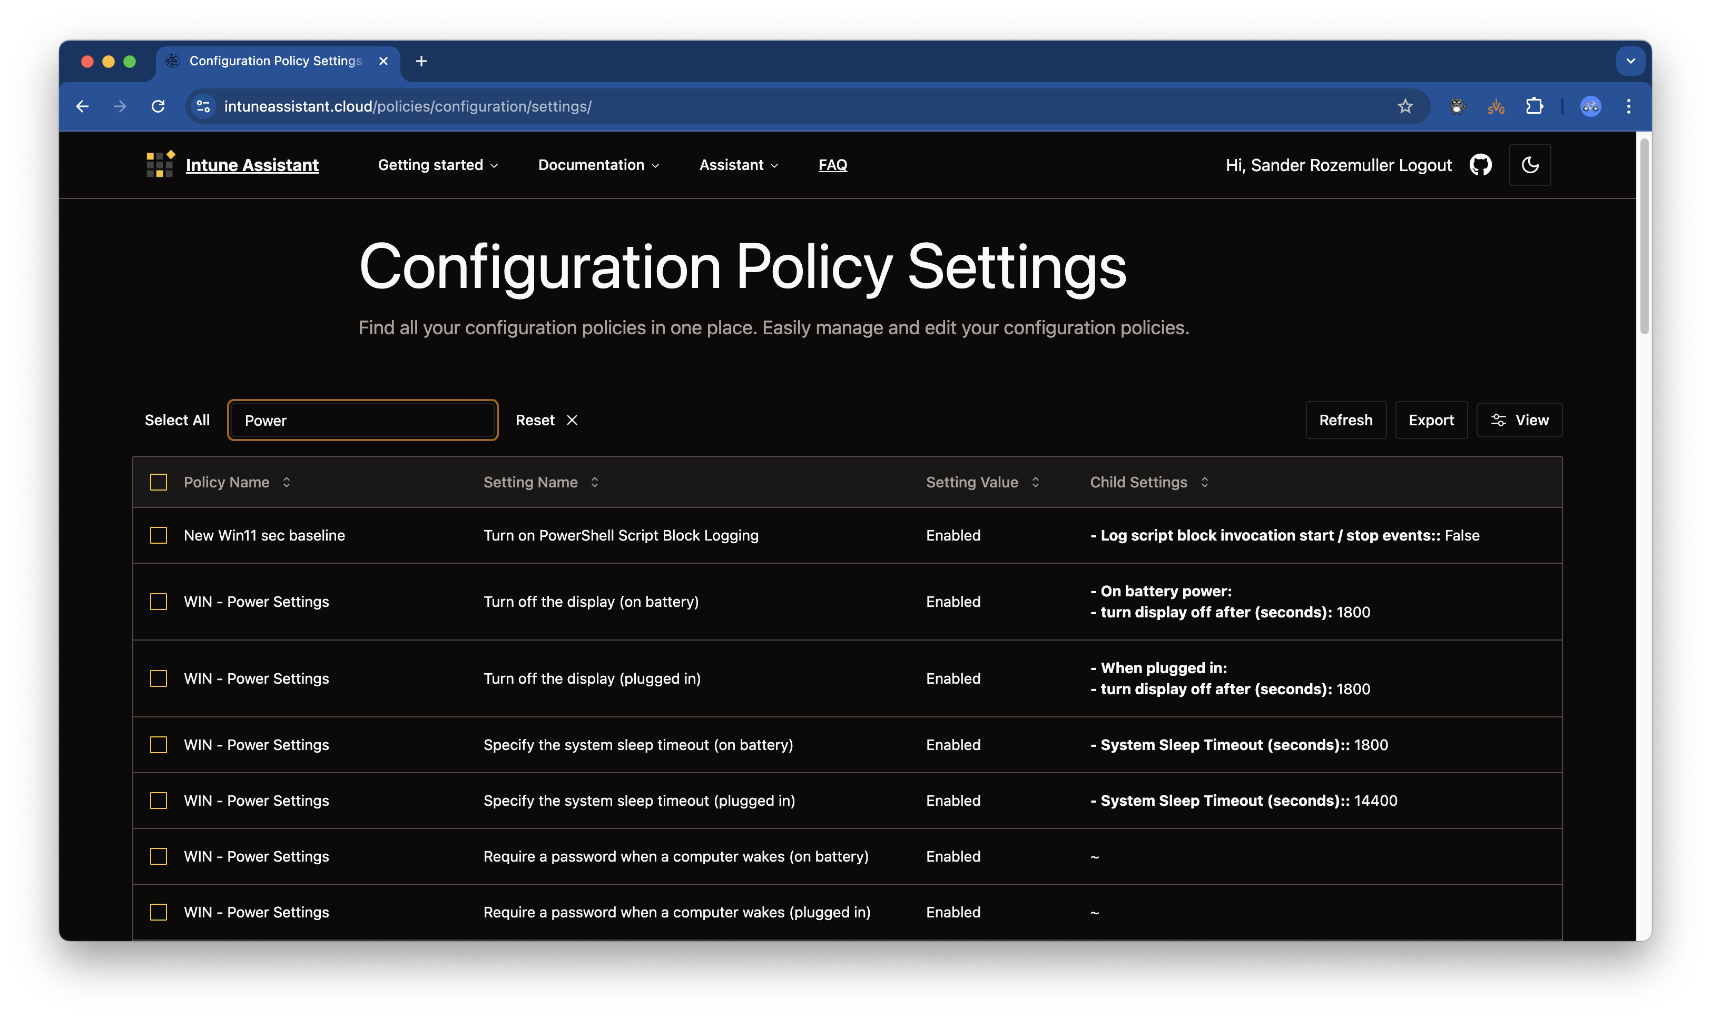Toggle dark mode with moon icon
The image size is (1711, 1019).
click(x=1530, y=164)
